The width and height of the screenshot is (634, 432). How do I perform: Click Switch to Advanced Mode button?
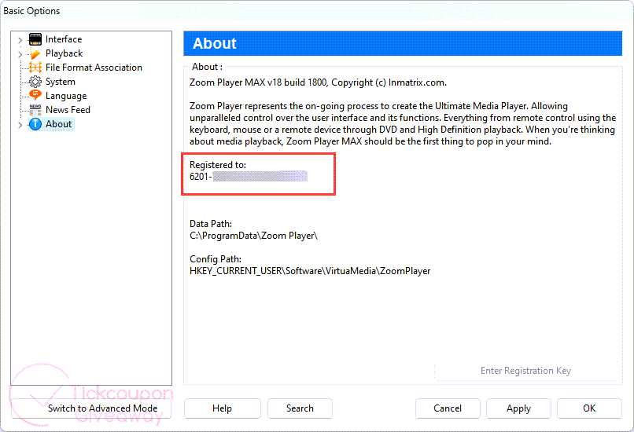pyautogui.click(x=91, y=408)
